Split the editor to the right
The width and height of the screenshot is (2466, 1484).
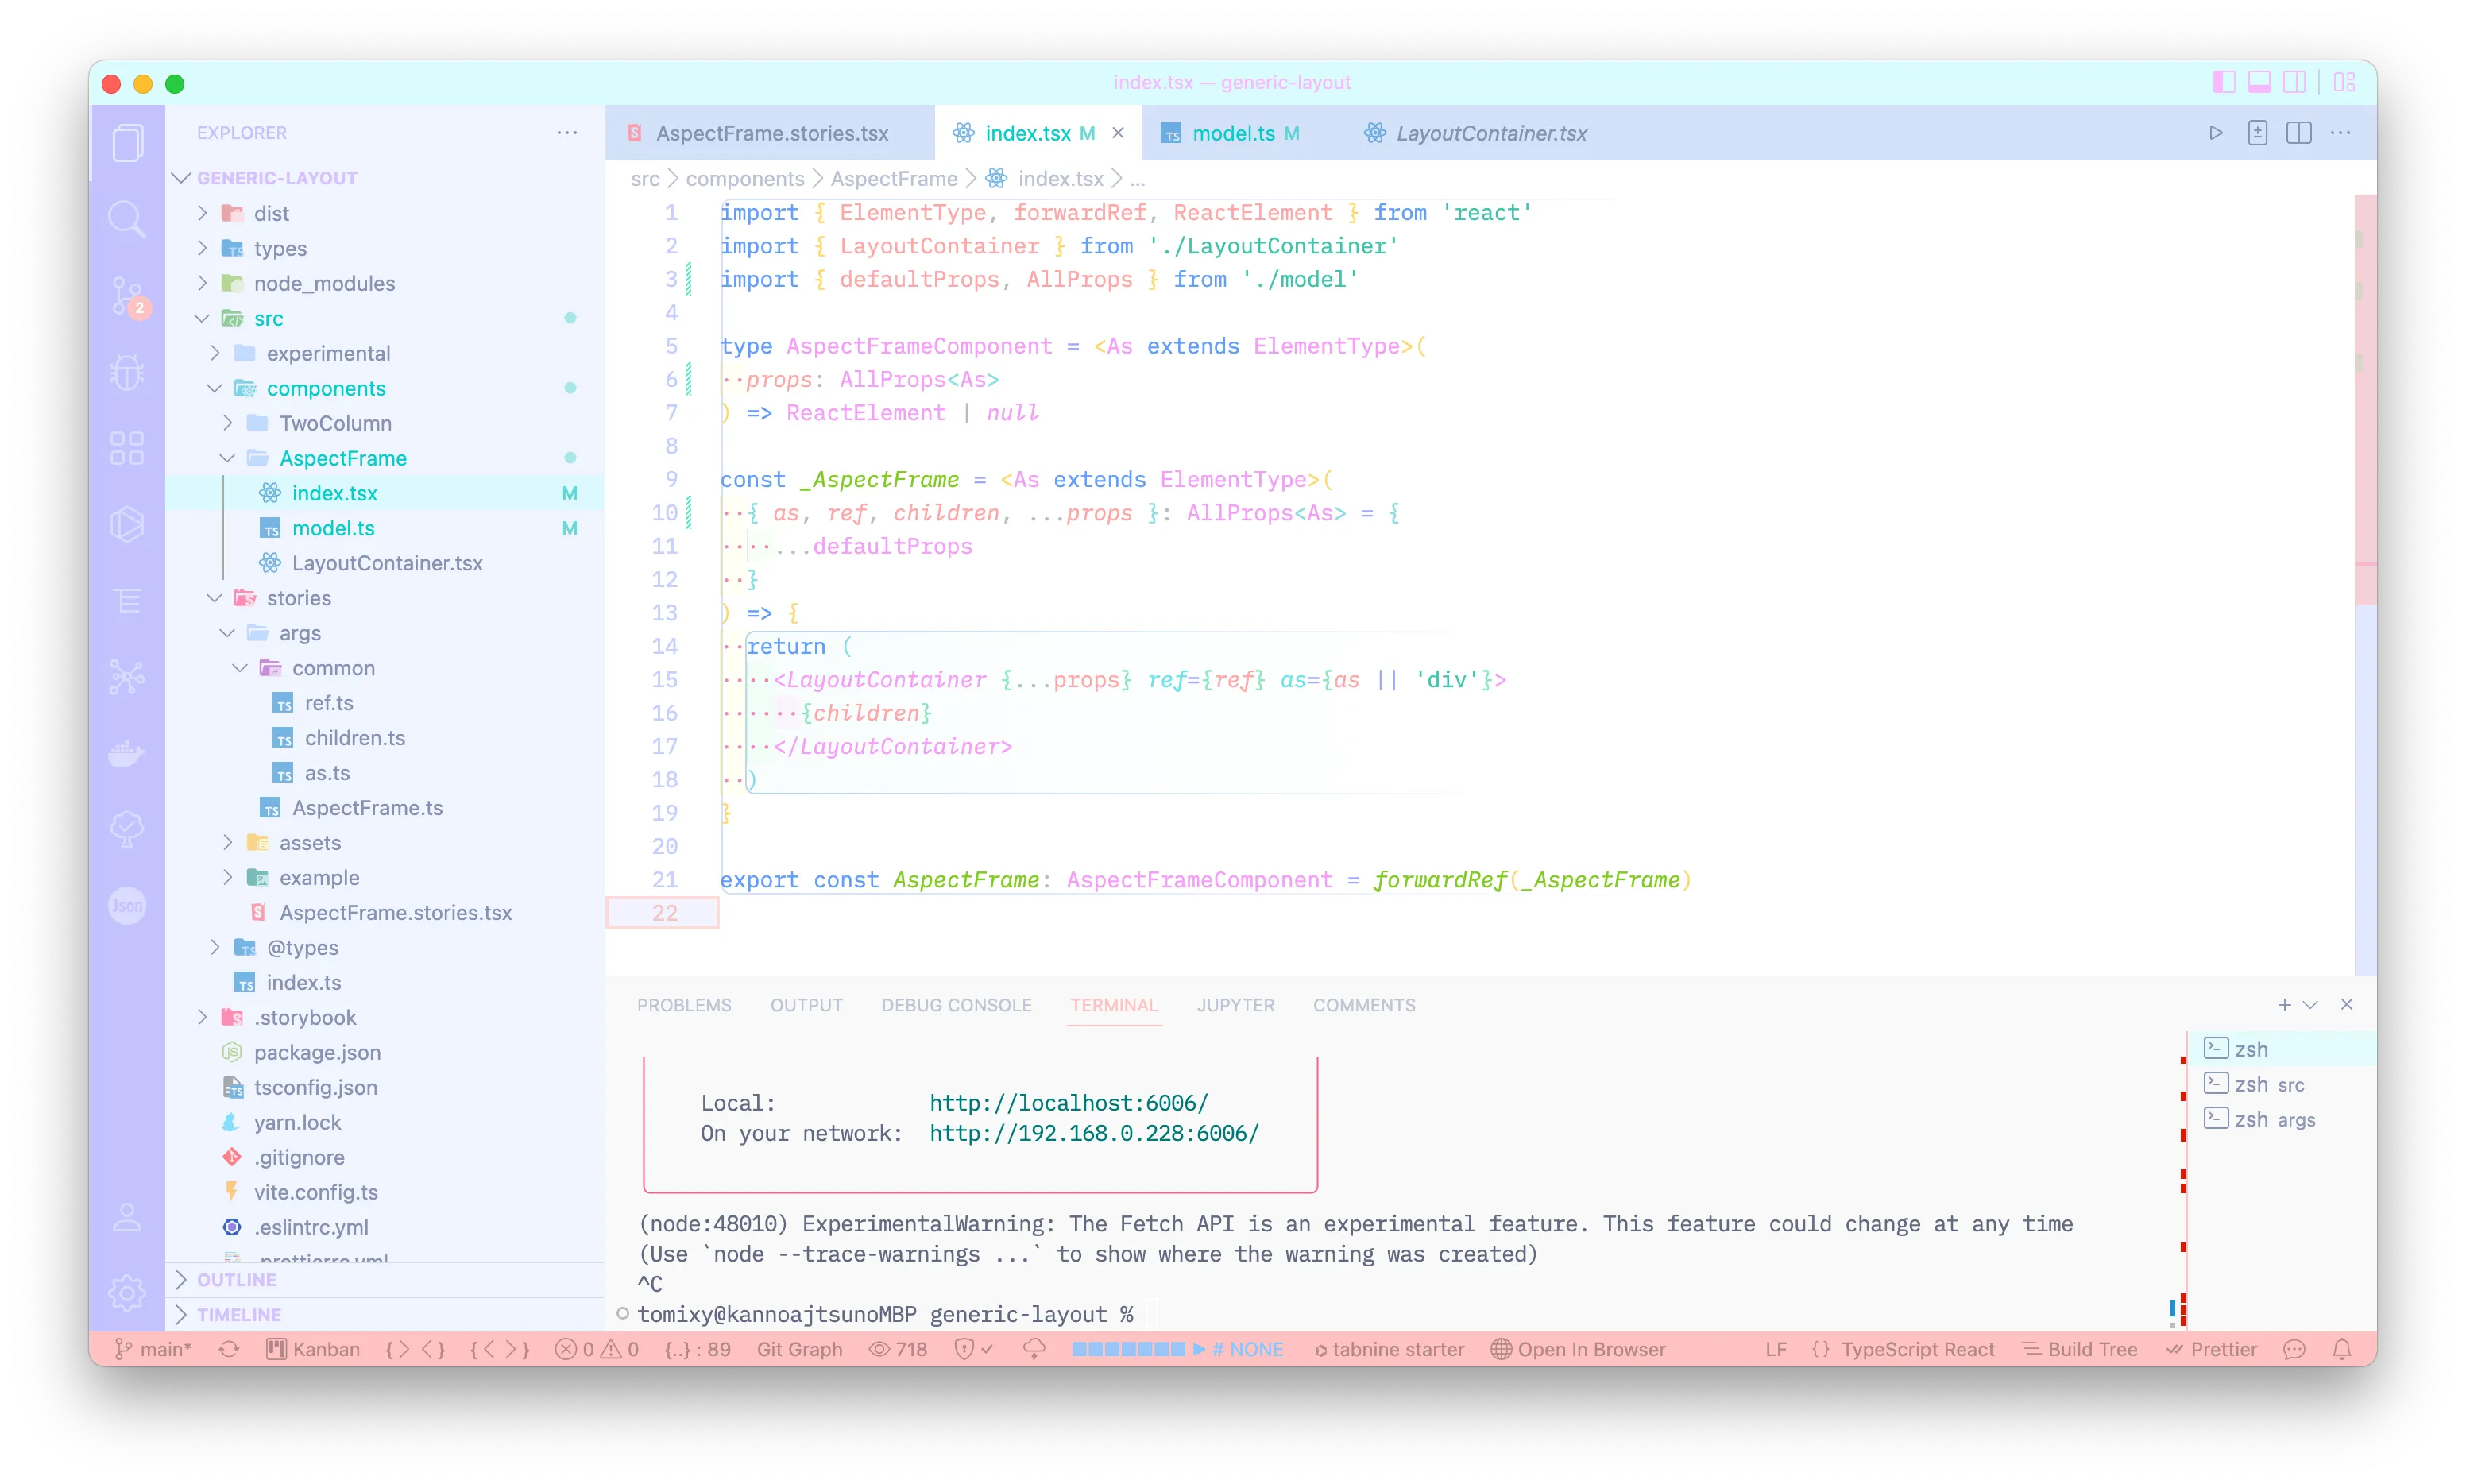tap(2298, 133)
